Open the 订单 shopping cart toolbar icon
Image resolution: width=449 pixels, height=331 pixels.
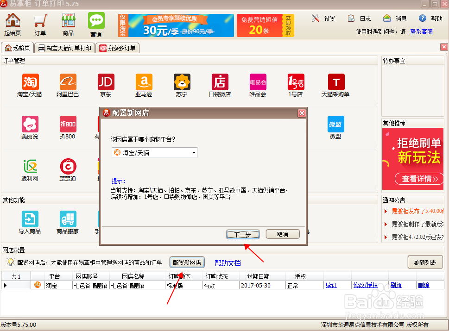pyautogui.click(x=40, y=25)
